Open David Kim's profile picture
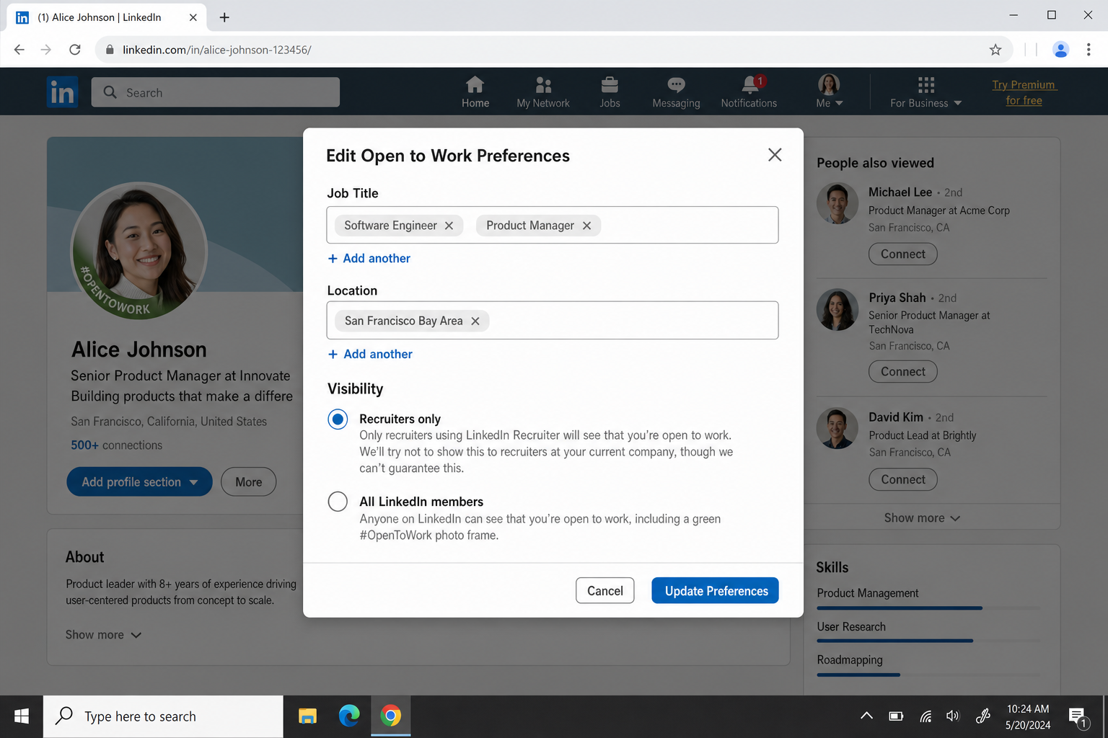 tap(837, 428)
